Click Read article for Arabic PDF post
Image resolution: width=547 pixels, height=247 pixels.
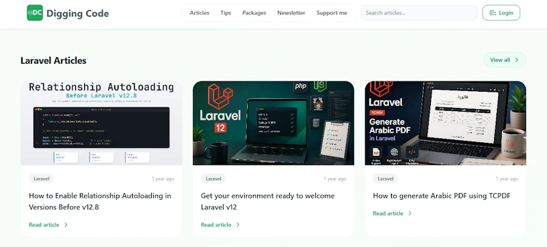[392, 213]
